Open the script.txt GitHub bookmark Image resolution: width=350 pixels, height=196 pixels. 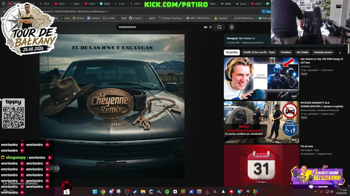click(135, 18)
